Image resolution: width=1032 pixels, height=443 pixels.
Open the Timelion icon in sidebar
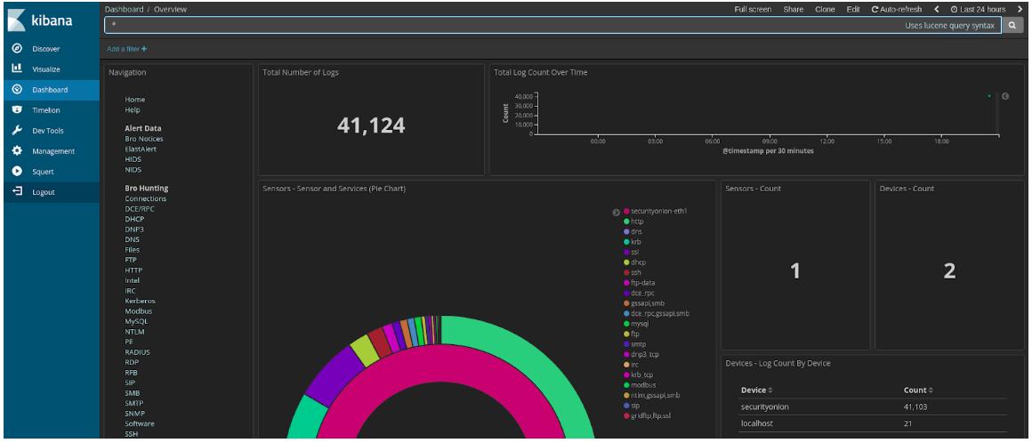pyautogui.click(x=18, y=110)
